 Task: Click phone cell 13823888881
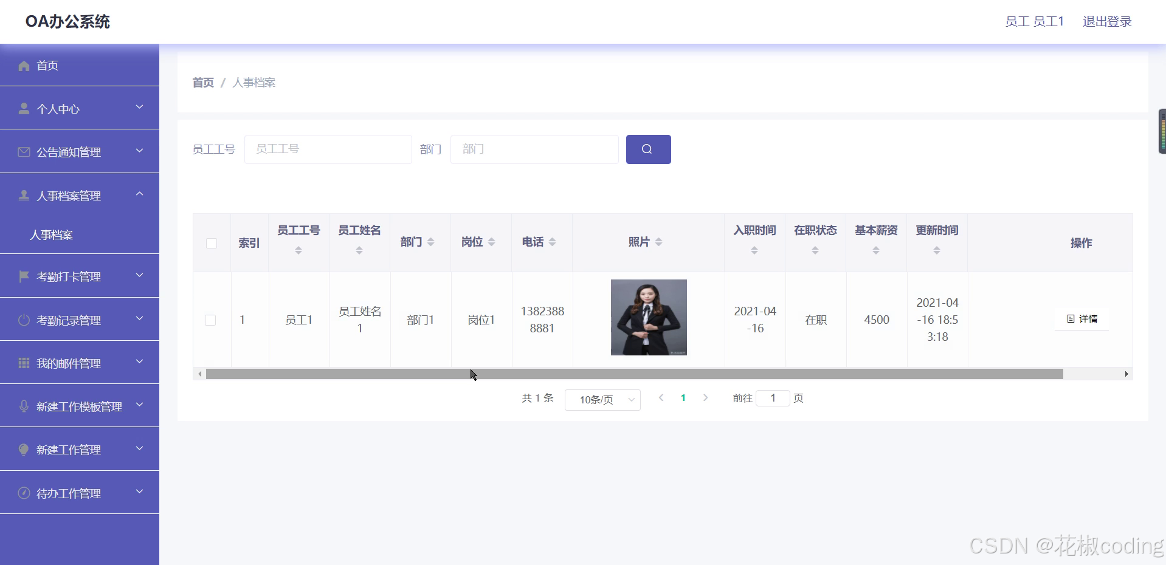click(542, 320)
